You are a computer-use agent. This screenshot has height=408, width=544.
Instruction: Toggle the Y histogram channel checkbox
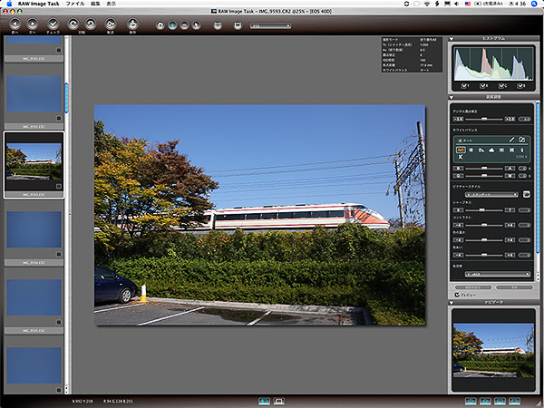click(464, 86)
